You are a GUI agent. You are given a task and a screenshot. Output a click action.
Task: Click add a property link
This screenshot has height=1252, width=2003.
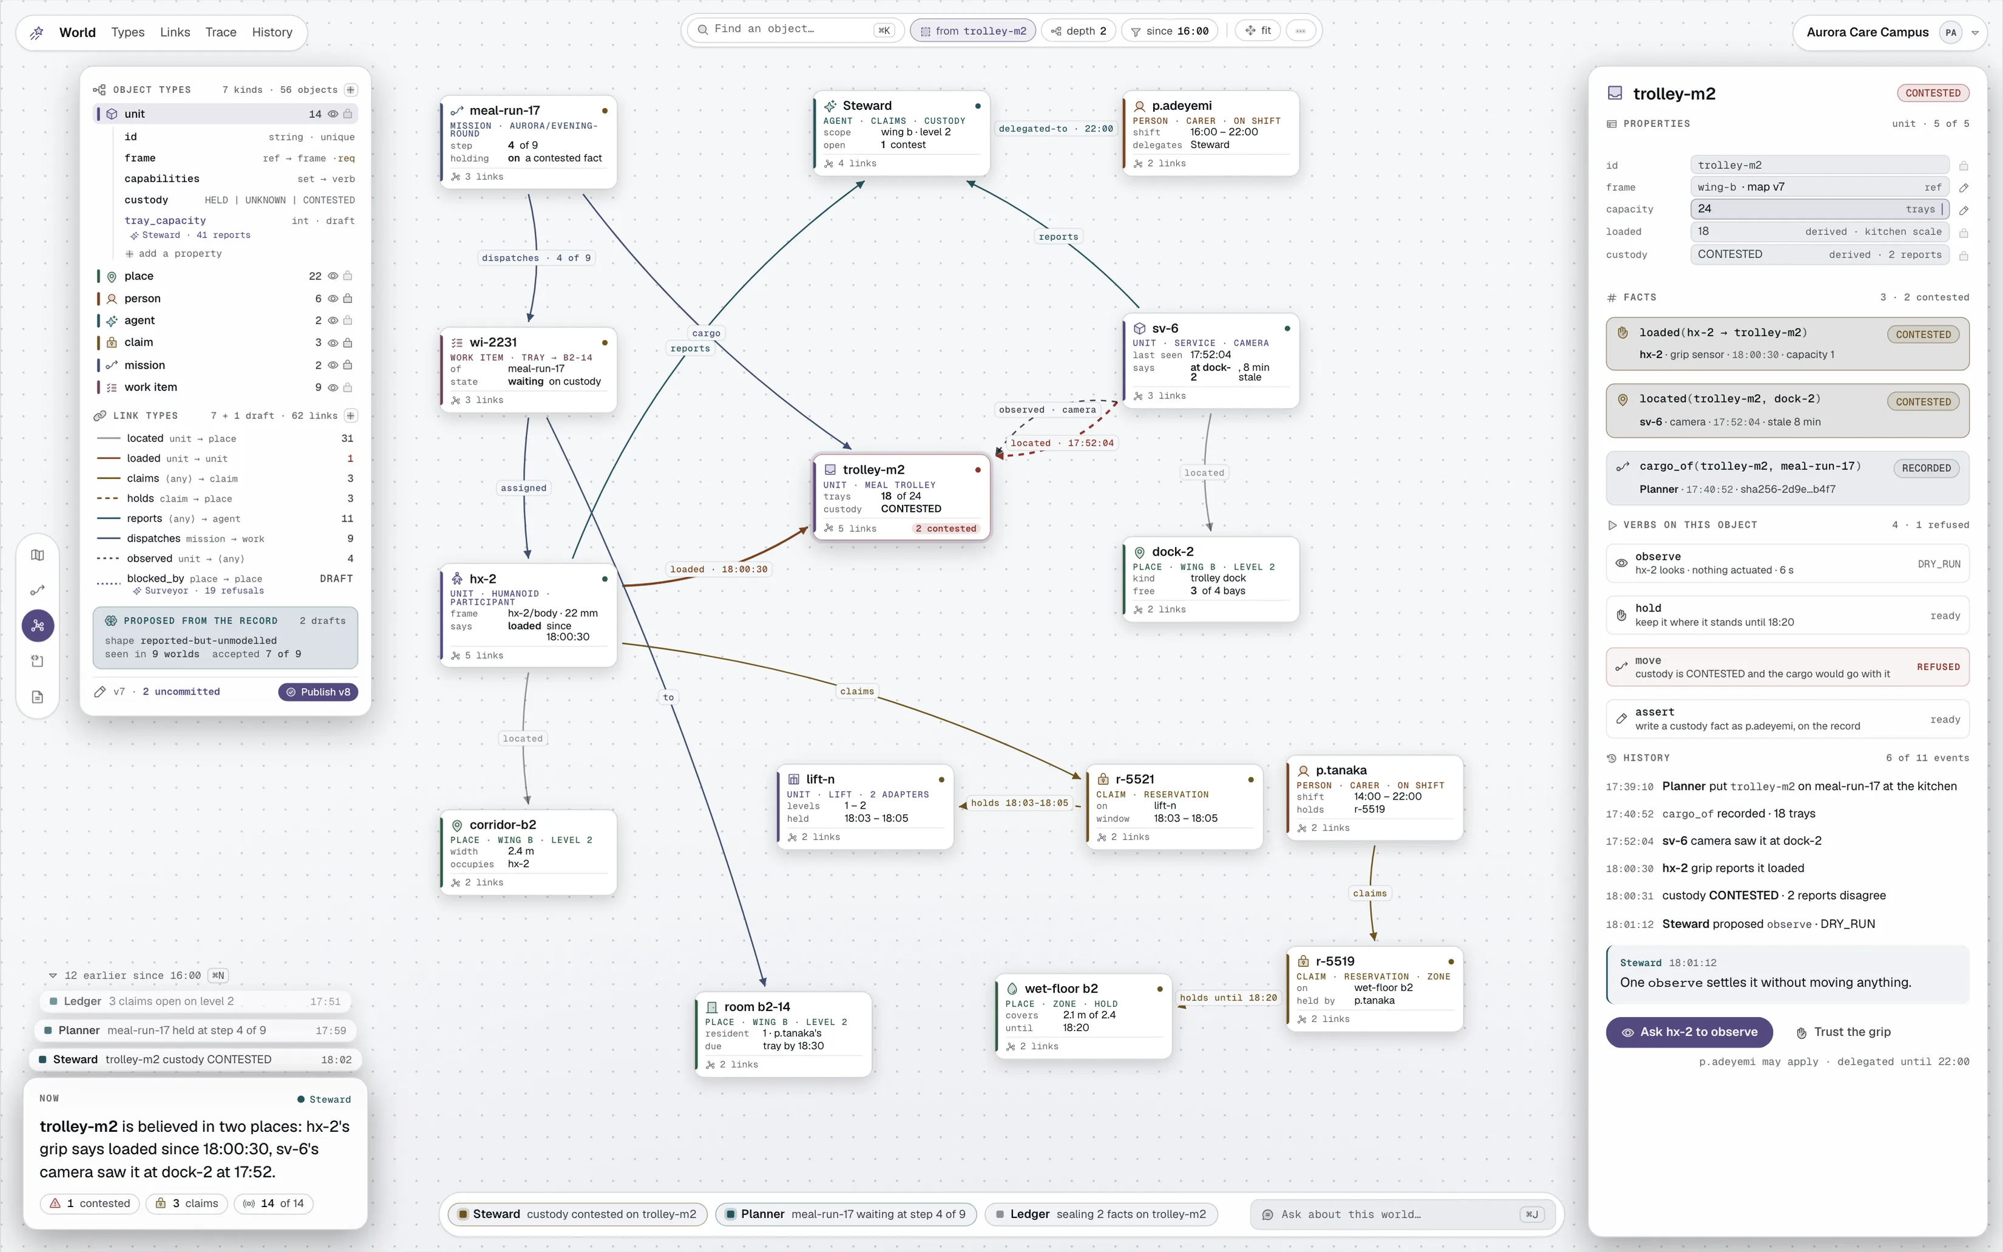(174, 253)
